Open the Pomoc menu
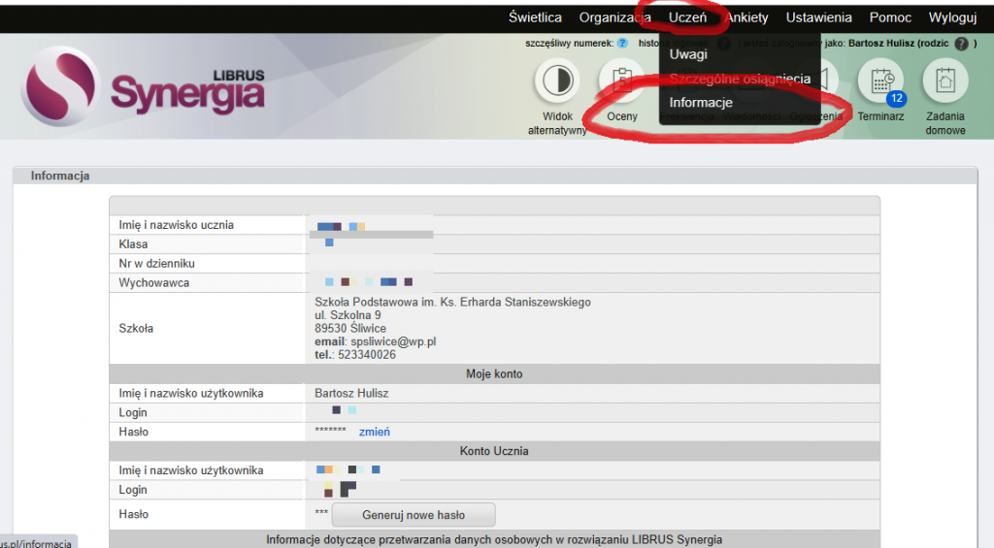Screen dimensions: 994x548 pyautogui.click(x=890, y=17)
